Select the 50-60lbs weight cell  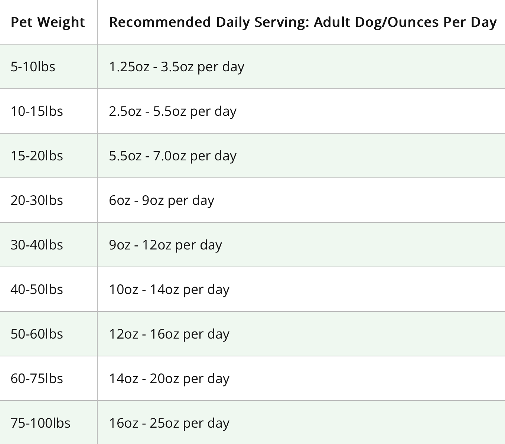coord(37,334)
